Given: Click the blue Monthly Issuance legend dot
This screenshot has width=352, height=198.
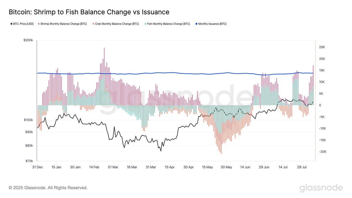Looking at the screenshot, I should coord(196,24).
